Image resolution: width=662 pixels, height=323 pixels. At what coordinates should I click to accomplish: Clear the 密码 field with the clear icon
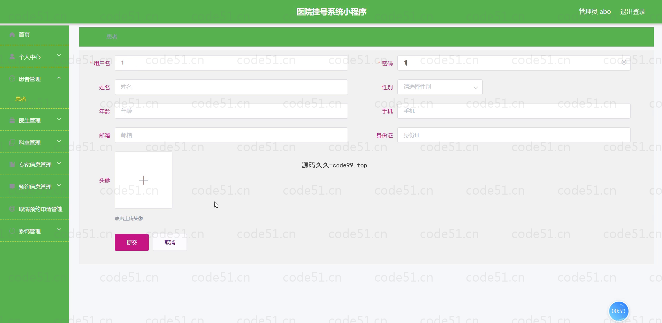[x=624, y=62]
